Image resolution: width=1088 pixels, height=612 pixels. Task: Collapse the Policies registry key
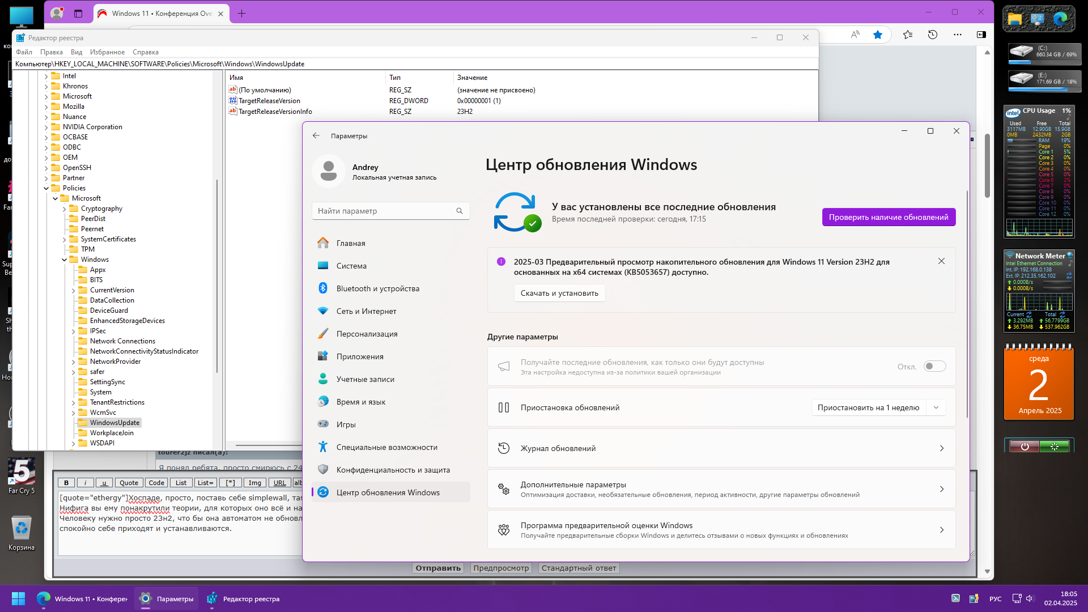[46, 188]
